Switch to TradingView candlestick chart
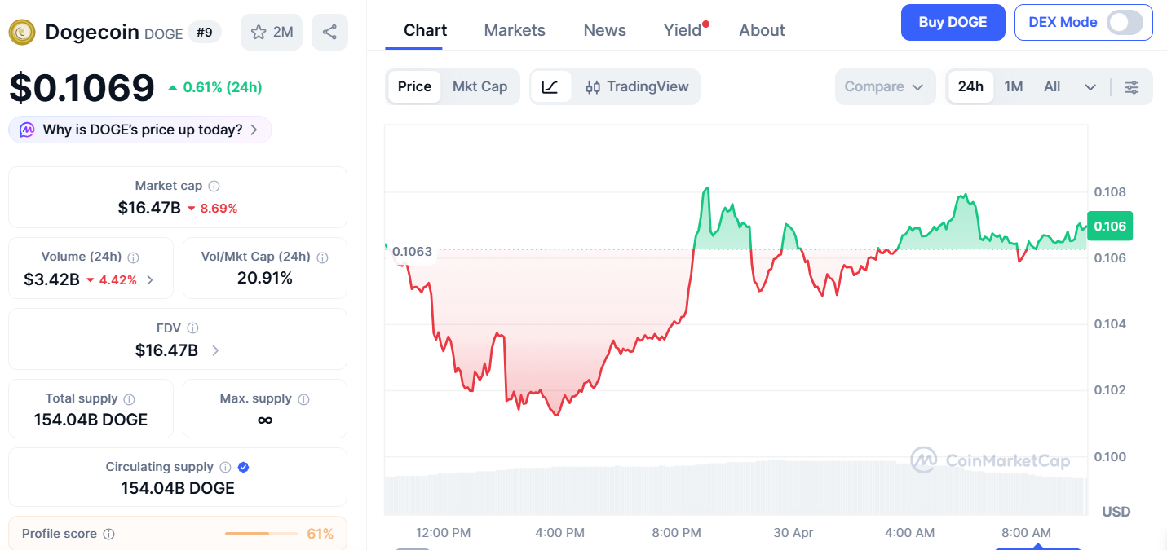Screen dimensions: 1167x550 pos(637,86)
